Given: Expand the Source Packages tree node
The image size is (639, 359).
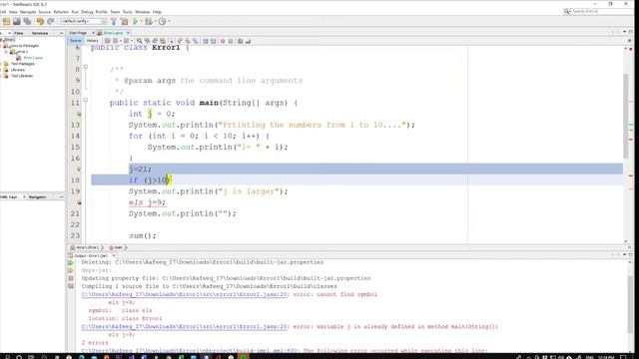Looking at the screenshot, I should [x=1, y=46].
